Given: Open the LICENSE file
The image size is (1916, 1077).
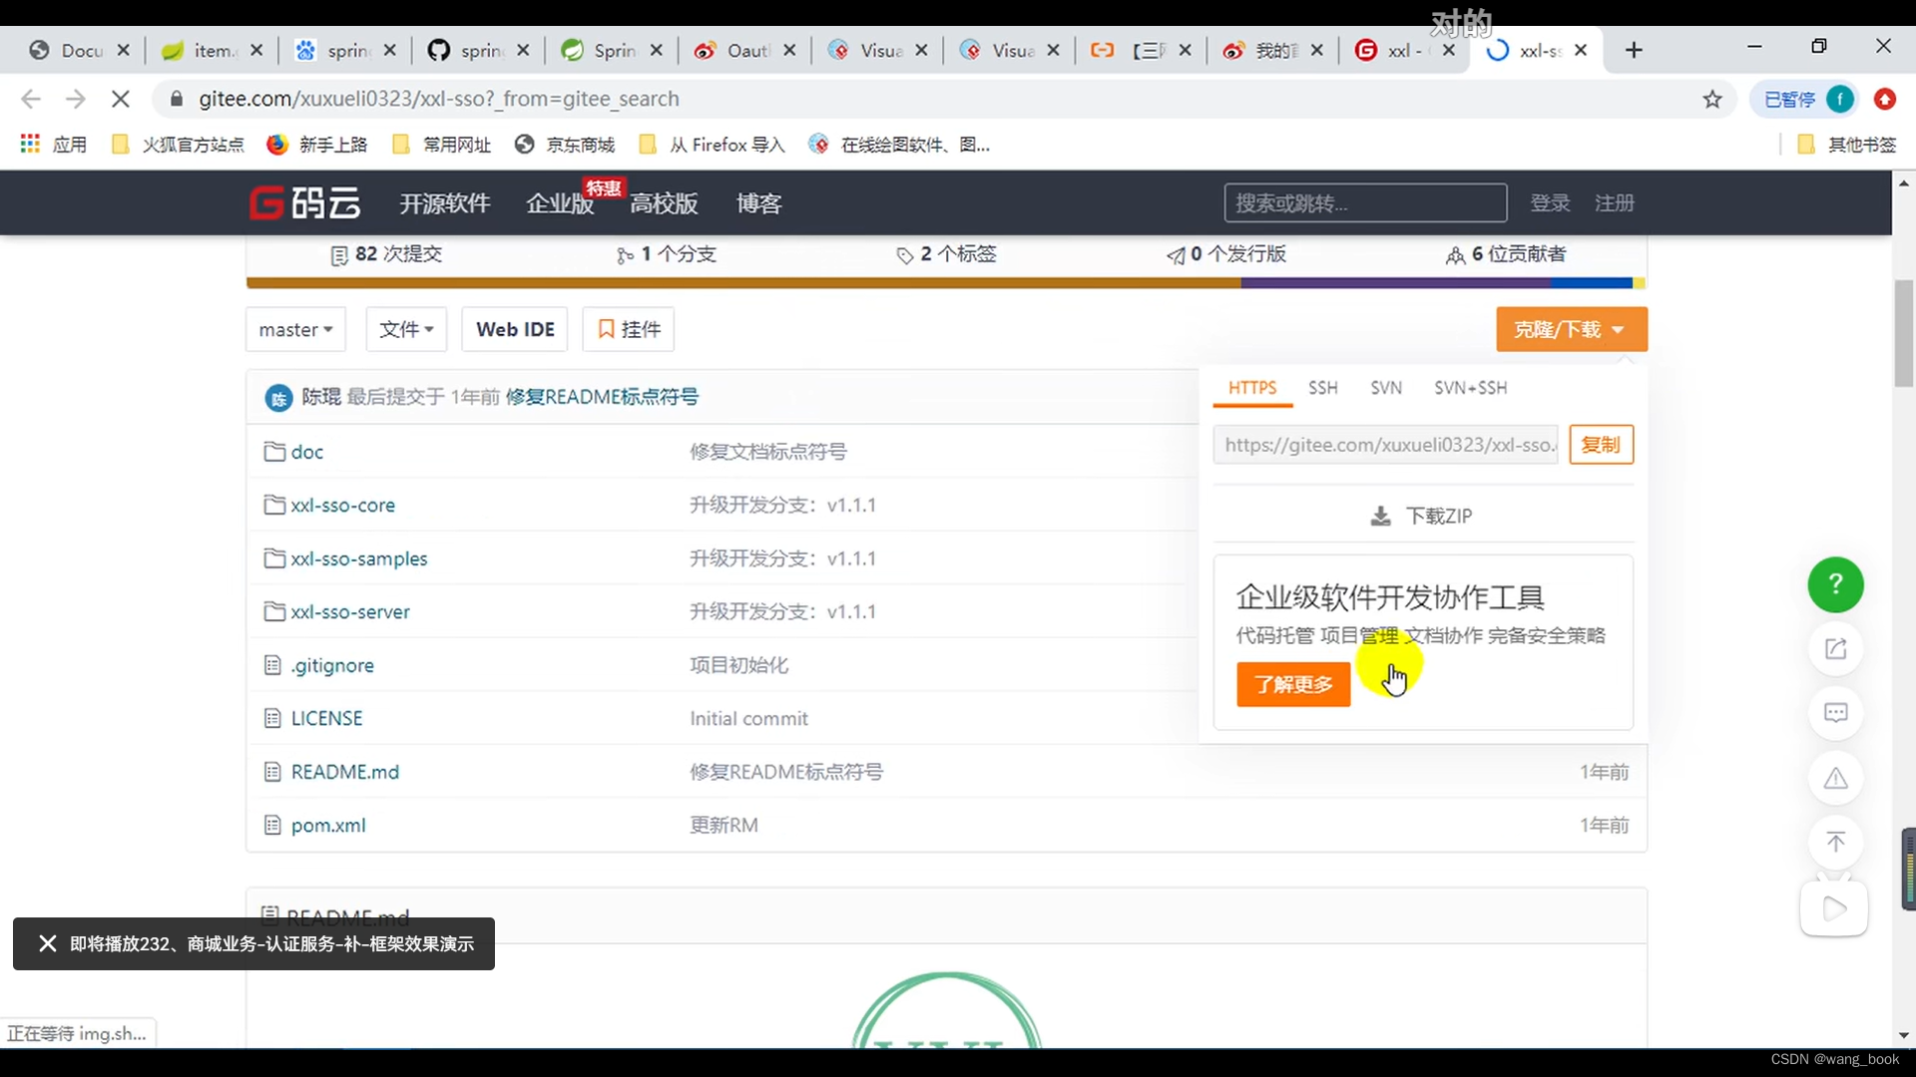Looking at the screenshot, I should click(x=326, y=719).
